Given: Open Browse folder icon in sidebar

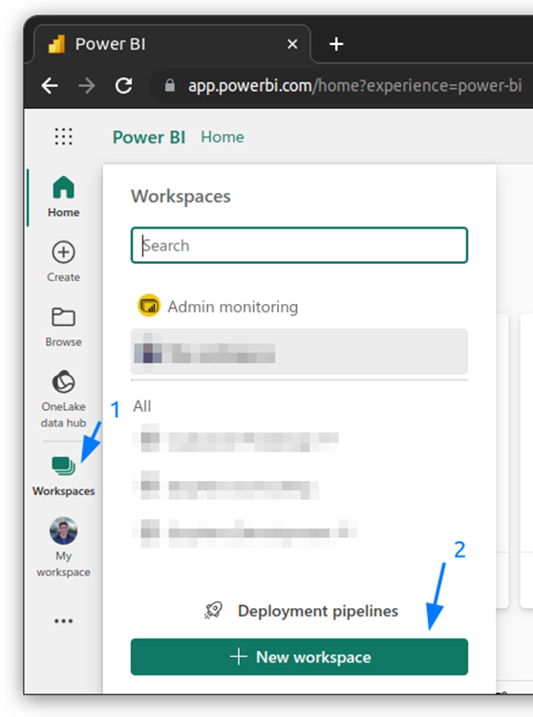Looking at the screenshot, I should [x=63, y=316].
